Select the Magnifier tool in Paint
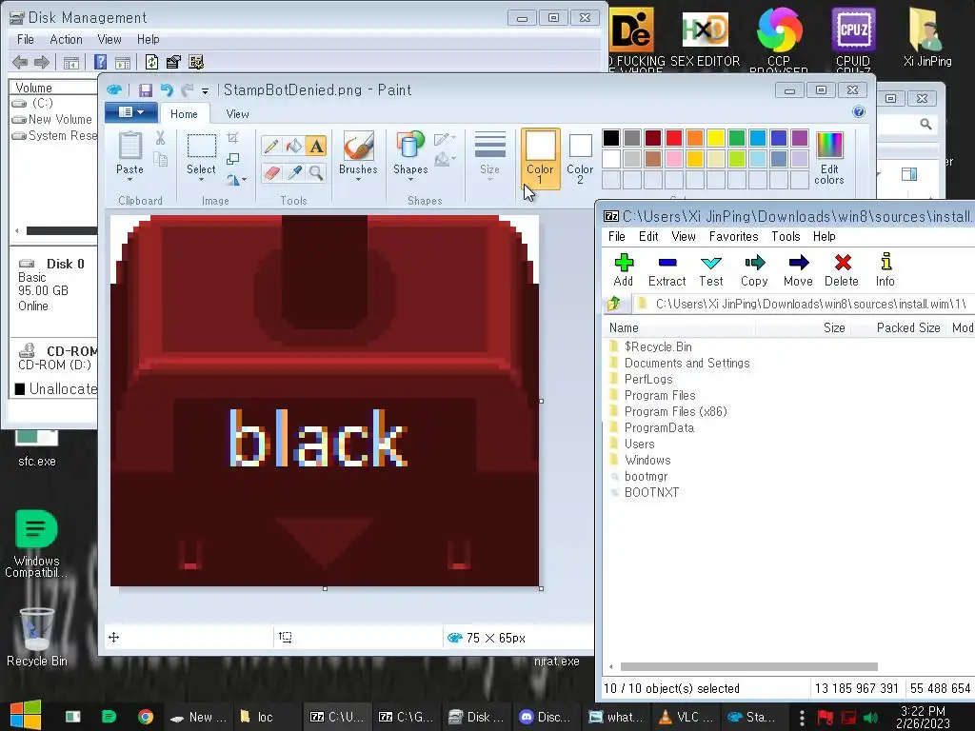Screen dimensions: 975x731 click(316, 172)
